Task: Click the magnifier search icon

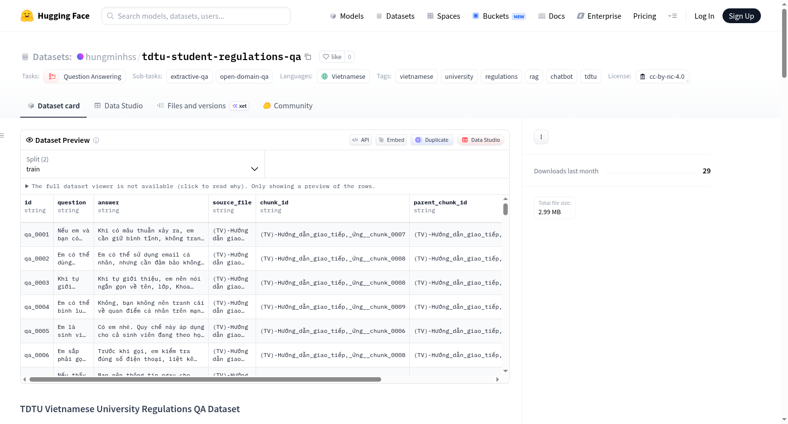Action: pos(110,16)
